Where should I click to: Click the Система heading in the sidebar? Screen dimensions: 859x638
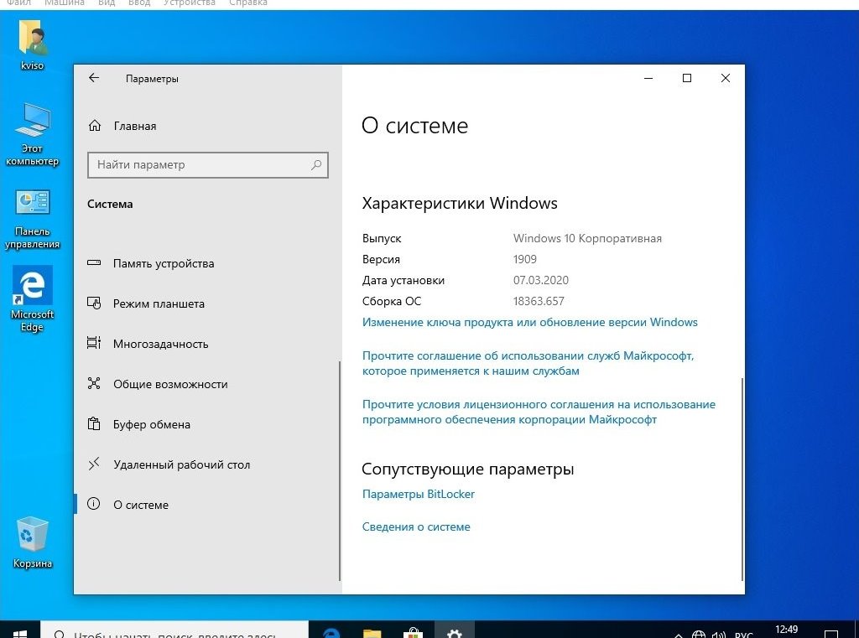pos(110,204)
